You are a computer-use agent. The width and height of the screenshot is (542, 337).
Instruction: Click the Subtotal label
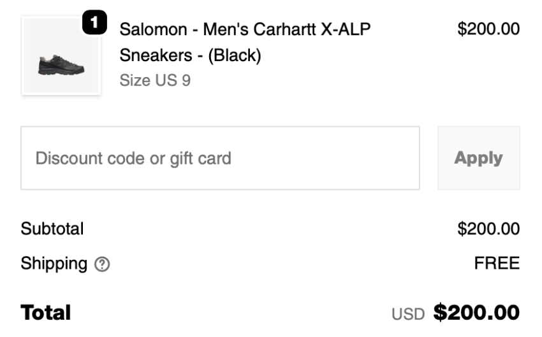click(x=52, y=229)
